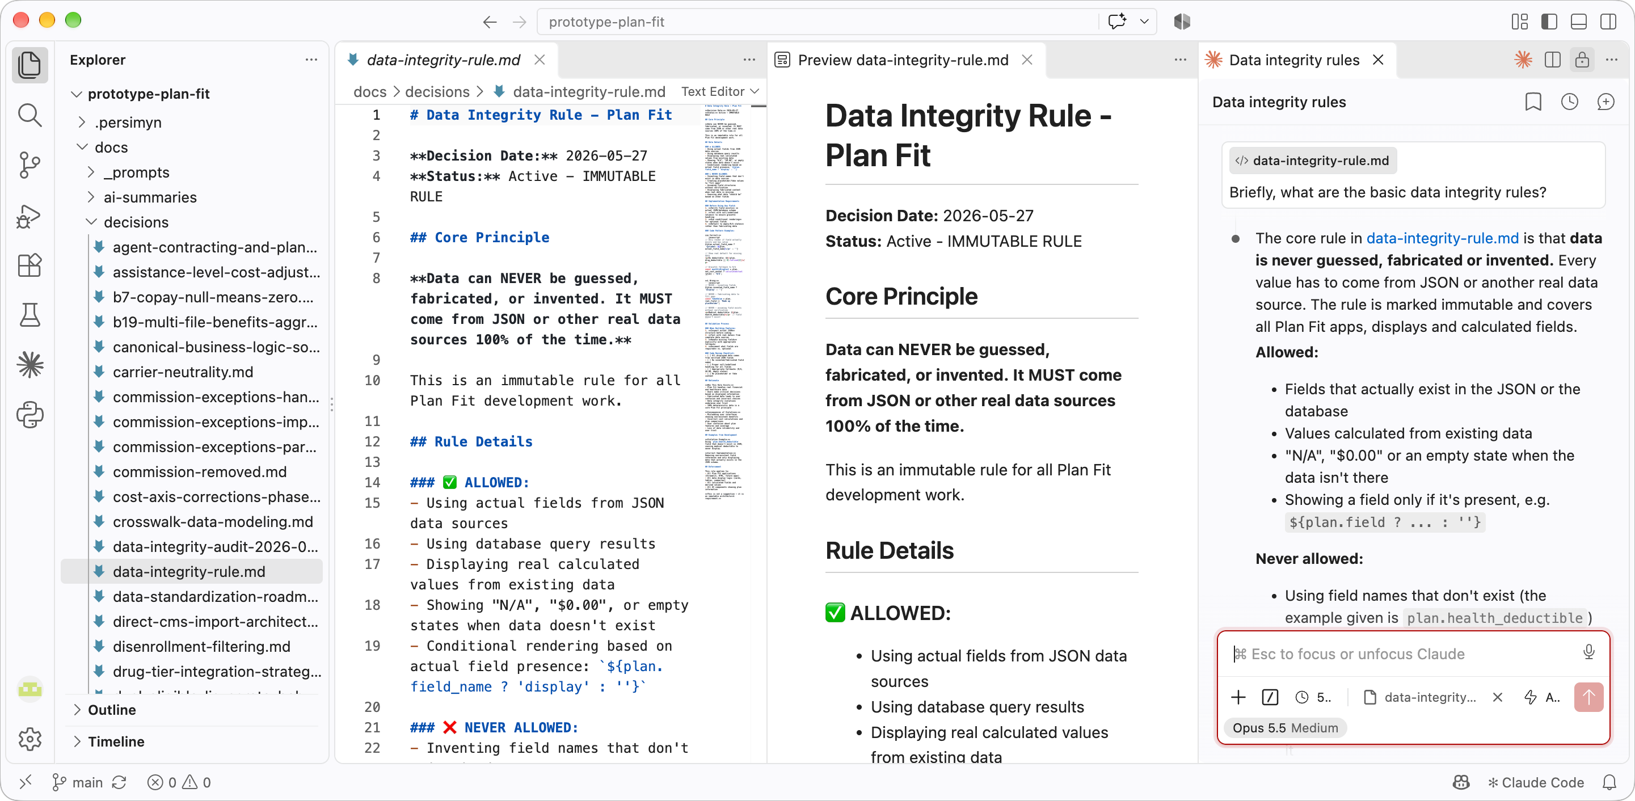Click the microphone voice input icon
This screenshot has height=801, width=1635.
click(x=1588, y=652)
